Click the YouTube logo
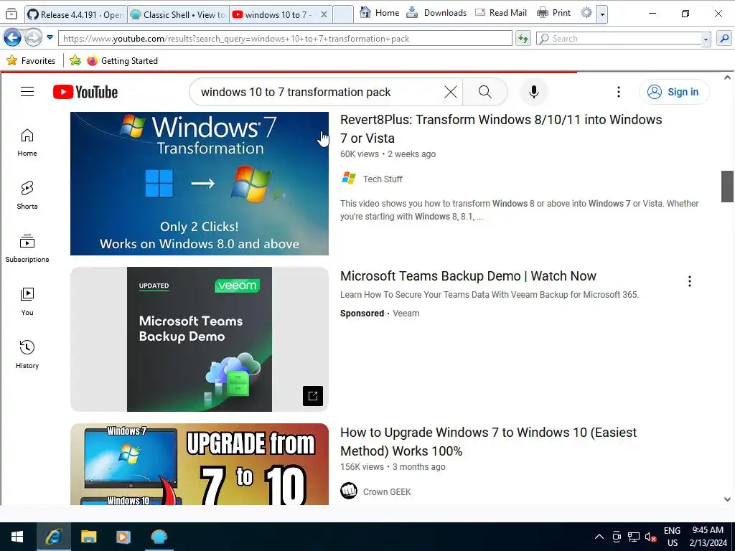 coord(85,92)
